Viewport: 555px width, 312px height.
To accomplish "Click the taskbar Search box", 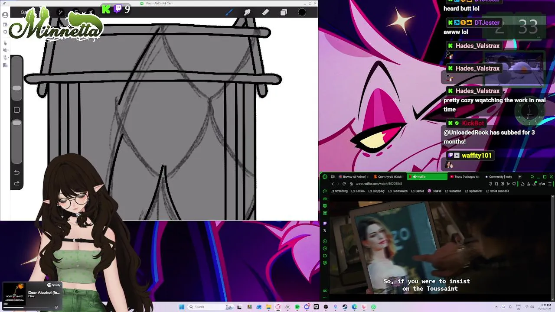I will (x=211, y=307).
